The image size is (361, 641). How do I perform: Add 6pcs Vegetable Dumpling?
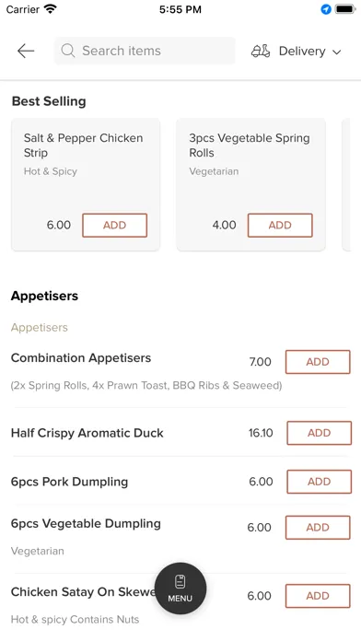[318, 528]
